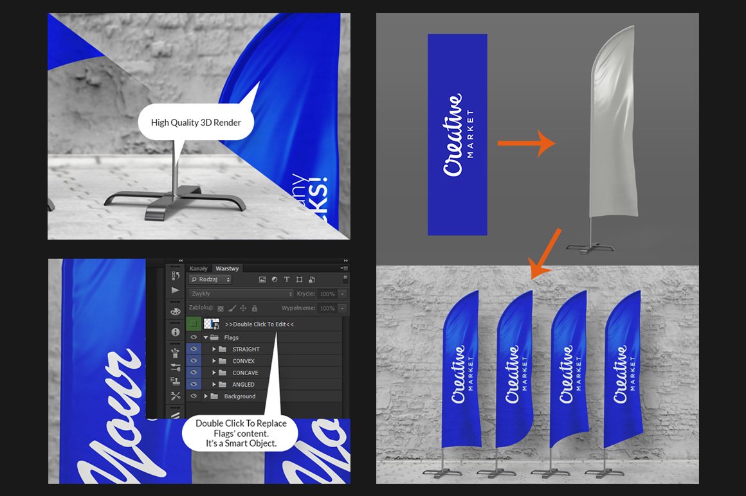Open the Rodzaj filter type dropdown
The image size is (746, 496).
(x=210, y=279)
